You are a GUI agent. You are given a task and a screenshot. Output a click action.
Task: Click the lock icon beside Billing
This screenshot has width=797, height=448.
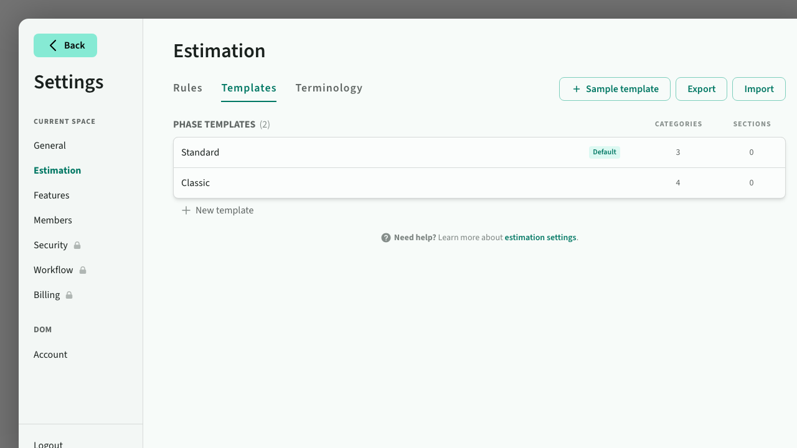coord(69,295)
